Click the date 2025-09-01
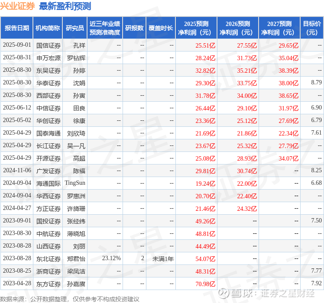Viewport: 324px width, 303px height. click(17, 45)
